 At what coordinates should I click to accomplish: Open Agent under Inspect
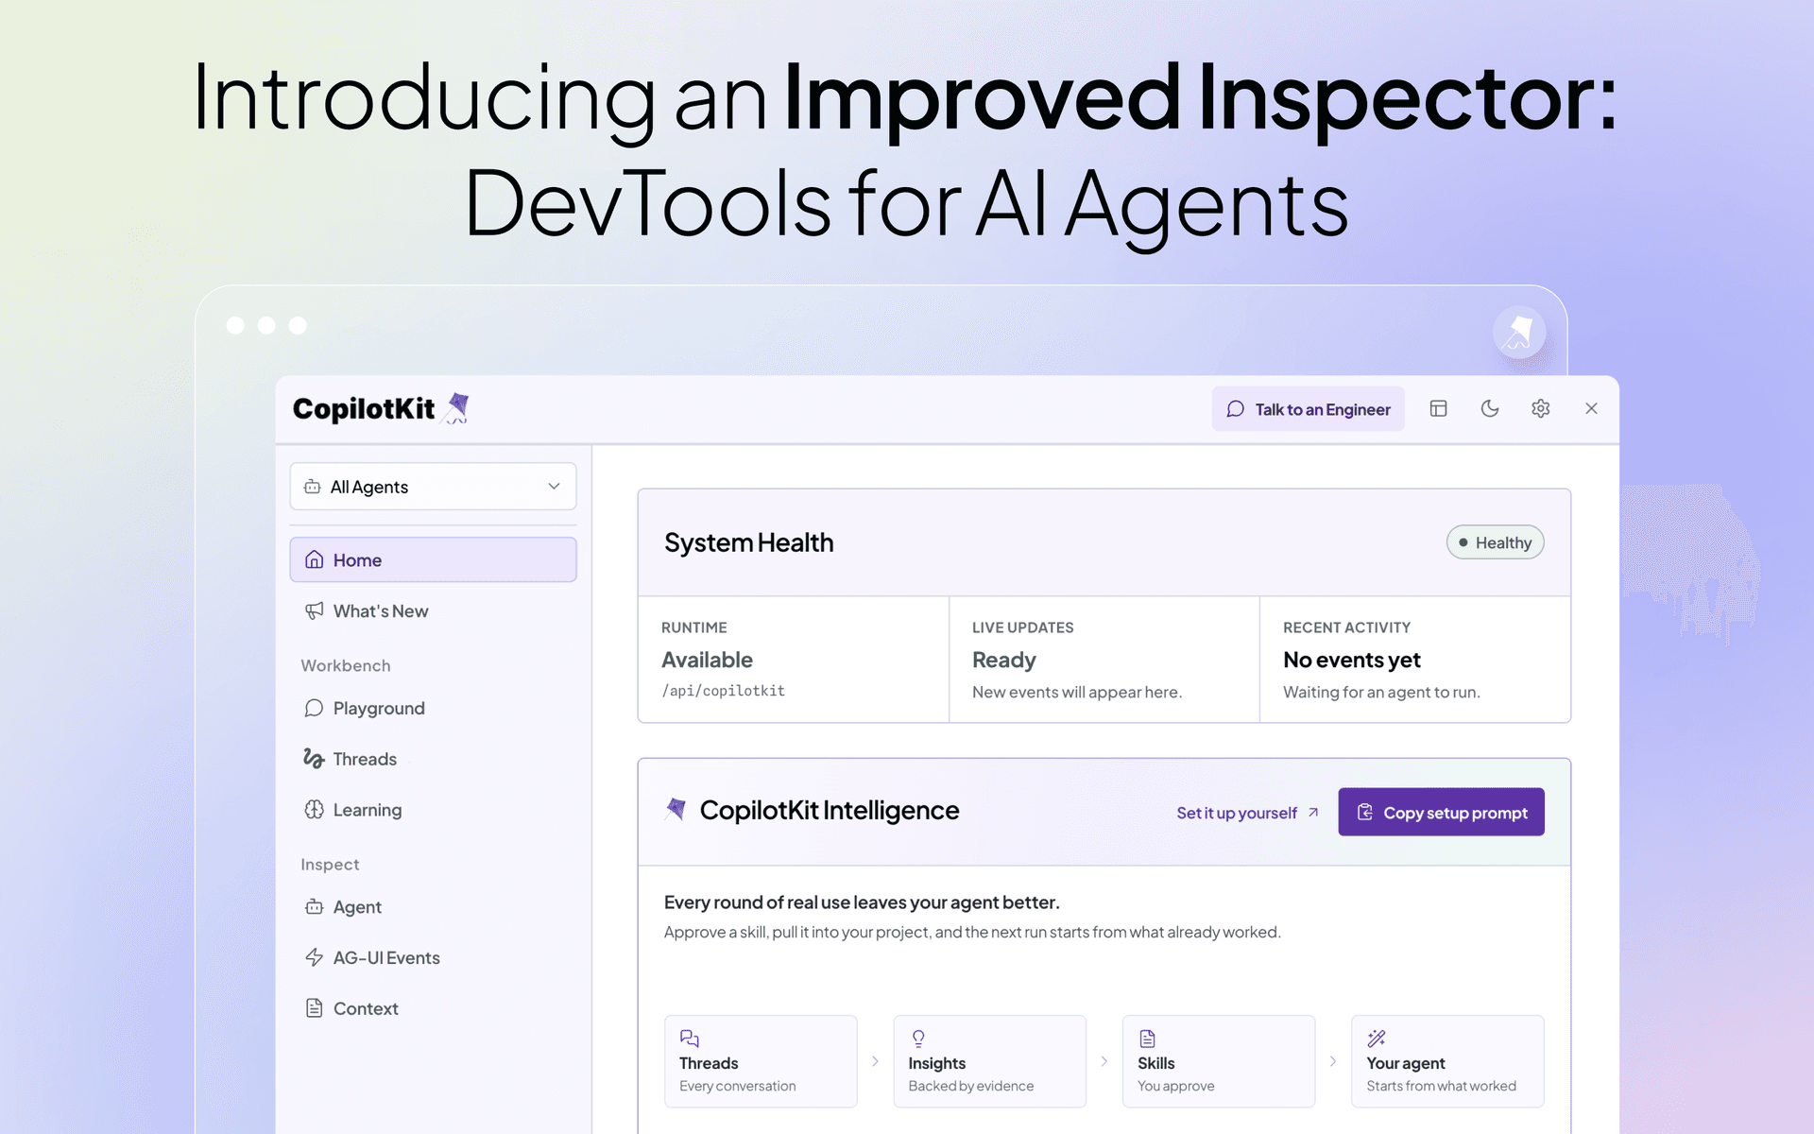pyautogui.click(x=433, y=907)
